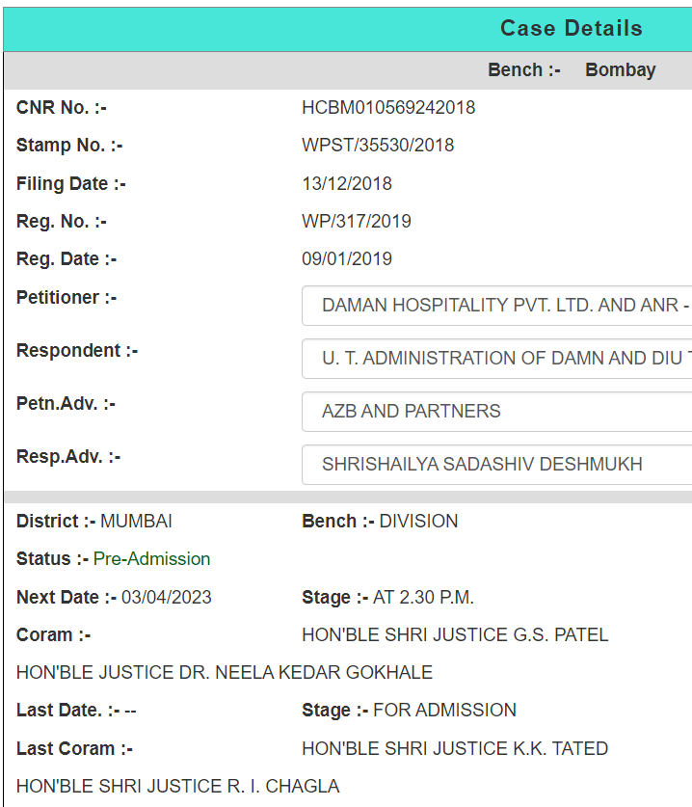The height and width of the screenshot is (807, 692).
Task: Click Hon'ble Shri Justice K.K. Tated
Action: [455, 749]
